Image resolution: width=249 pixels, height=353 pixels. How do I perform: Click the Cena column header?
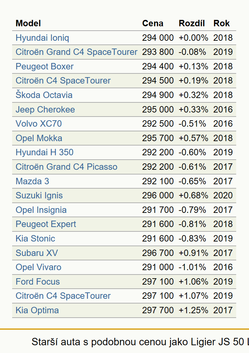point(153,23)
